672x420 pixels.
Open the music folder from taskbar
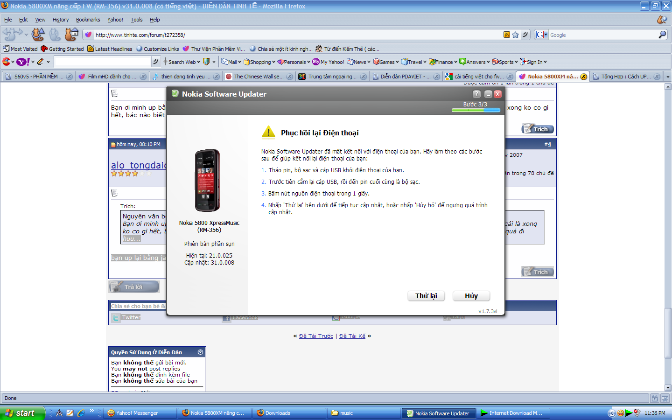(364, 413)
